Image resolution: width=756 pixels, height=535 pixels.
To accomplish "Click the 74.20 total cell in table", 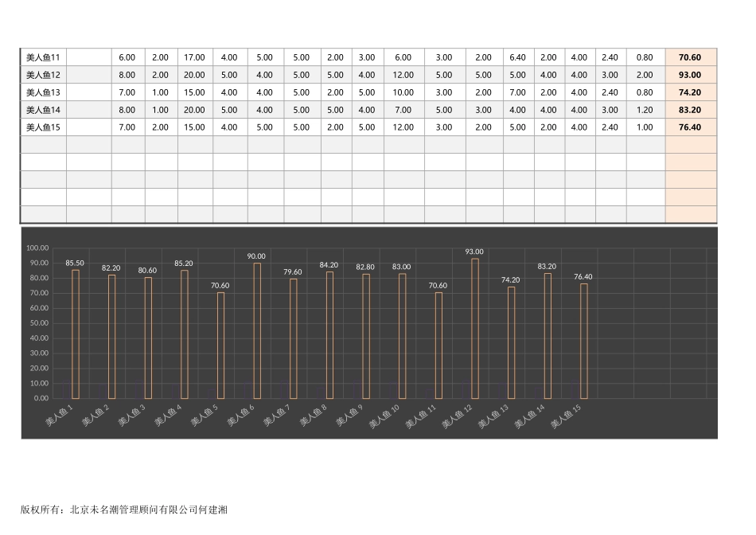I will click(x=690, y=92).
